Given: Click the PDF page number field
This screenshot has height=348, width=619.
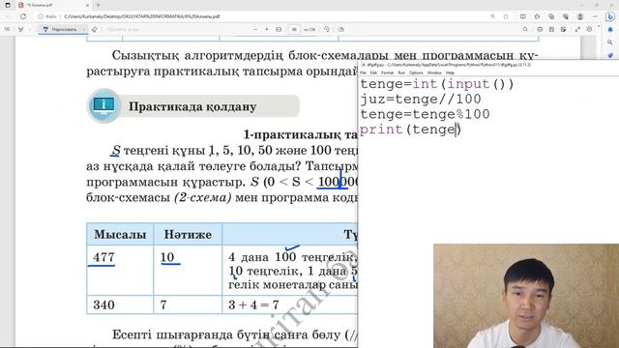Looking at the screenshot, I should coord(294,30).
